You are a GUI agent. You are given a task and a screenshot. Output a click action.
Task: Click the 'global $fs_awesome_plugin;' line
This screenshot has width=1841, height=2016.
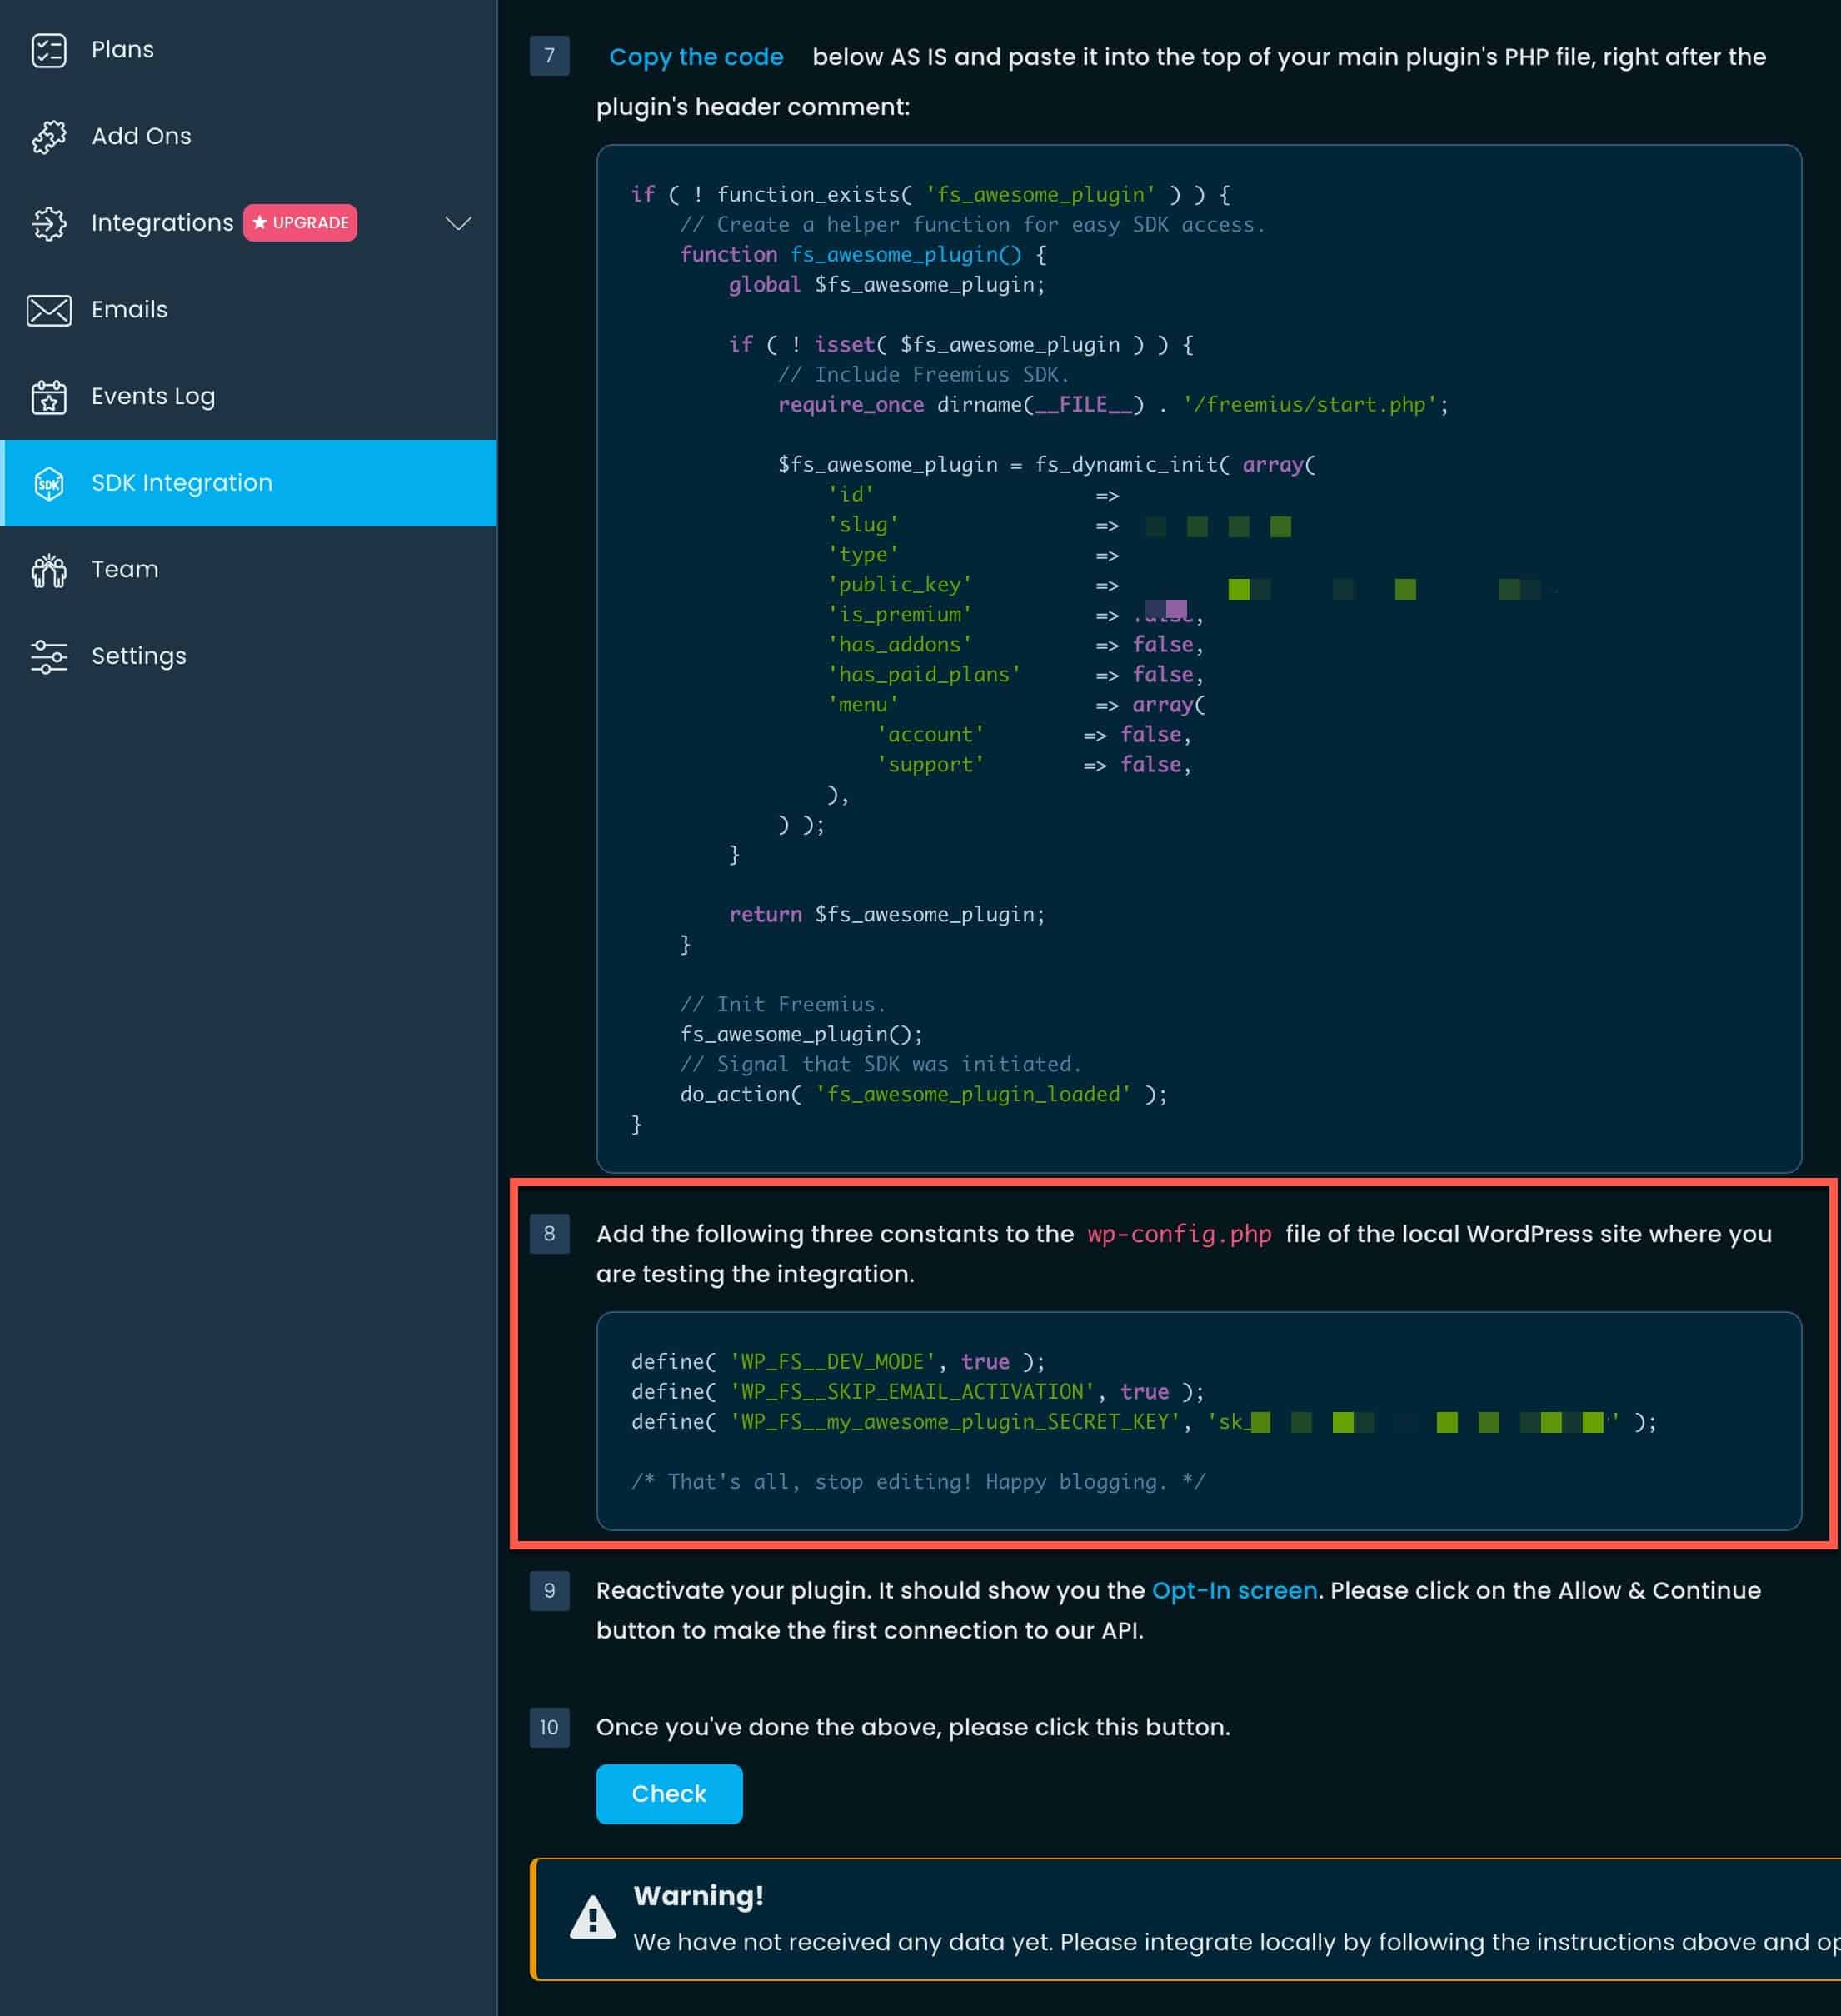click(887, 285)
